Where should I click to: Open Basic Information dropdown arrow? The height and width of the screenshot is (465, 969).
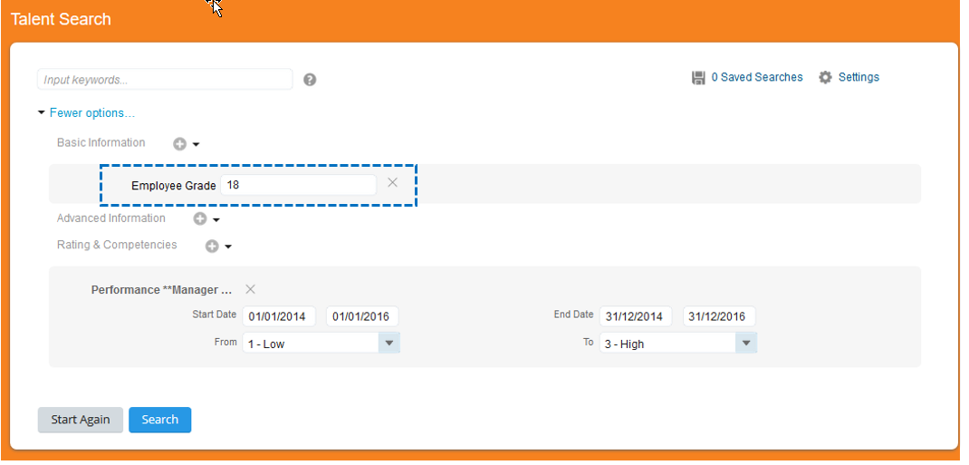(x=196, y=145)
